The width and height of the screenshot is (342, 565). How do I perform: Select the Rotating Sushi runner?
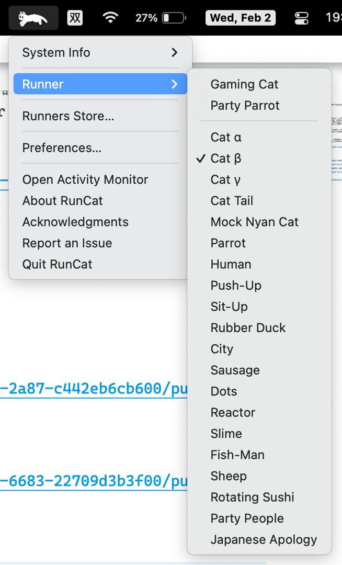coord(252,497)
